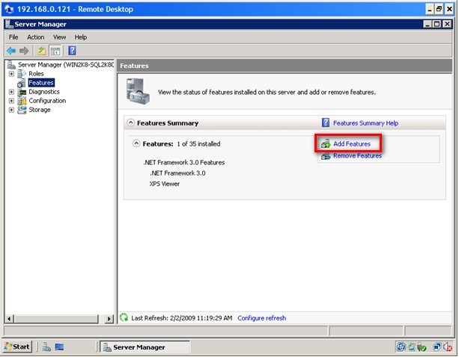The height and width of the screenshot is (357, 459).
Task: Collapse the Features installed list chevron
Action: click(136, 143)
